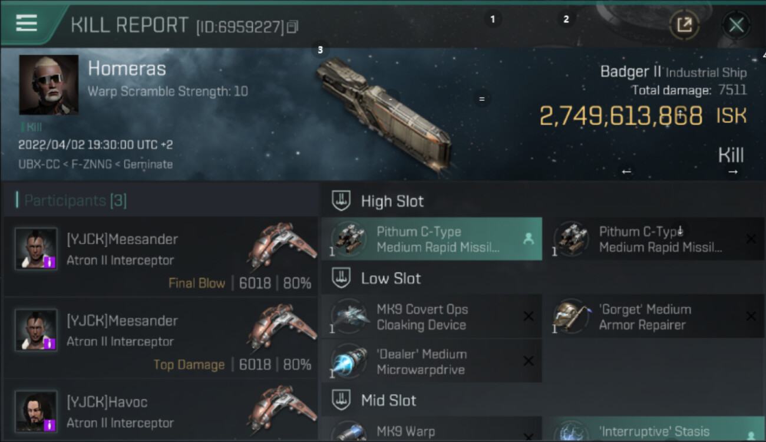
Task: Click 'Gorget' Medium Armor Repairer icon
Action: click(x=572, y=317)
